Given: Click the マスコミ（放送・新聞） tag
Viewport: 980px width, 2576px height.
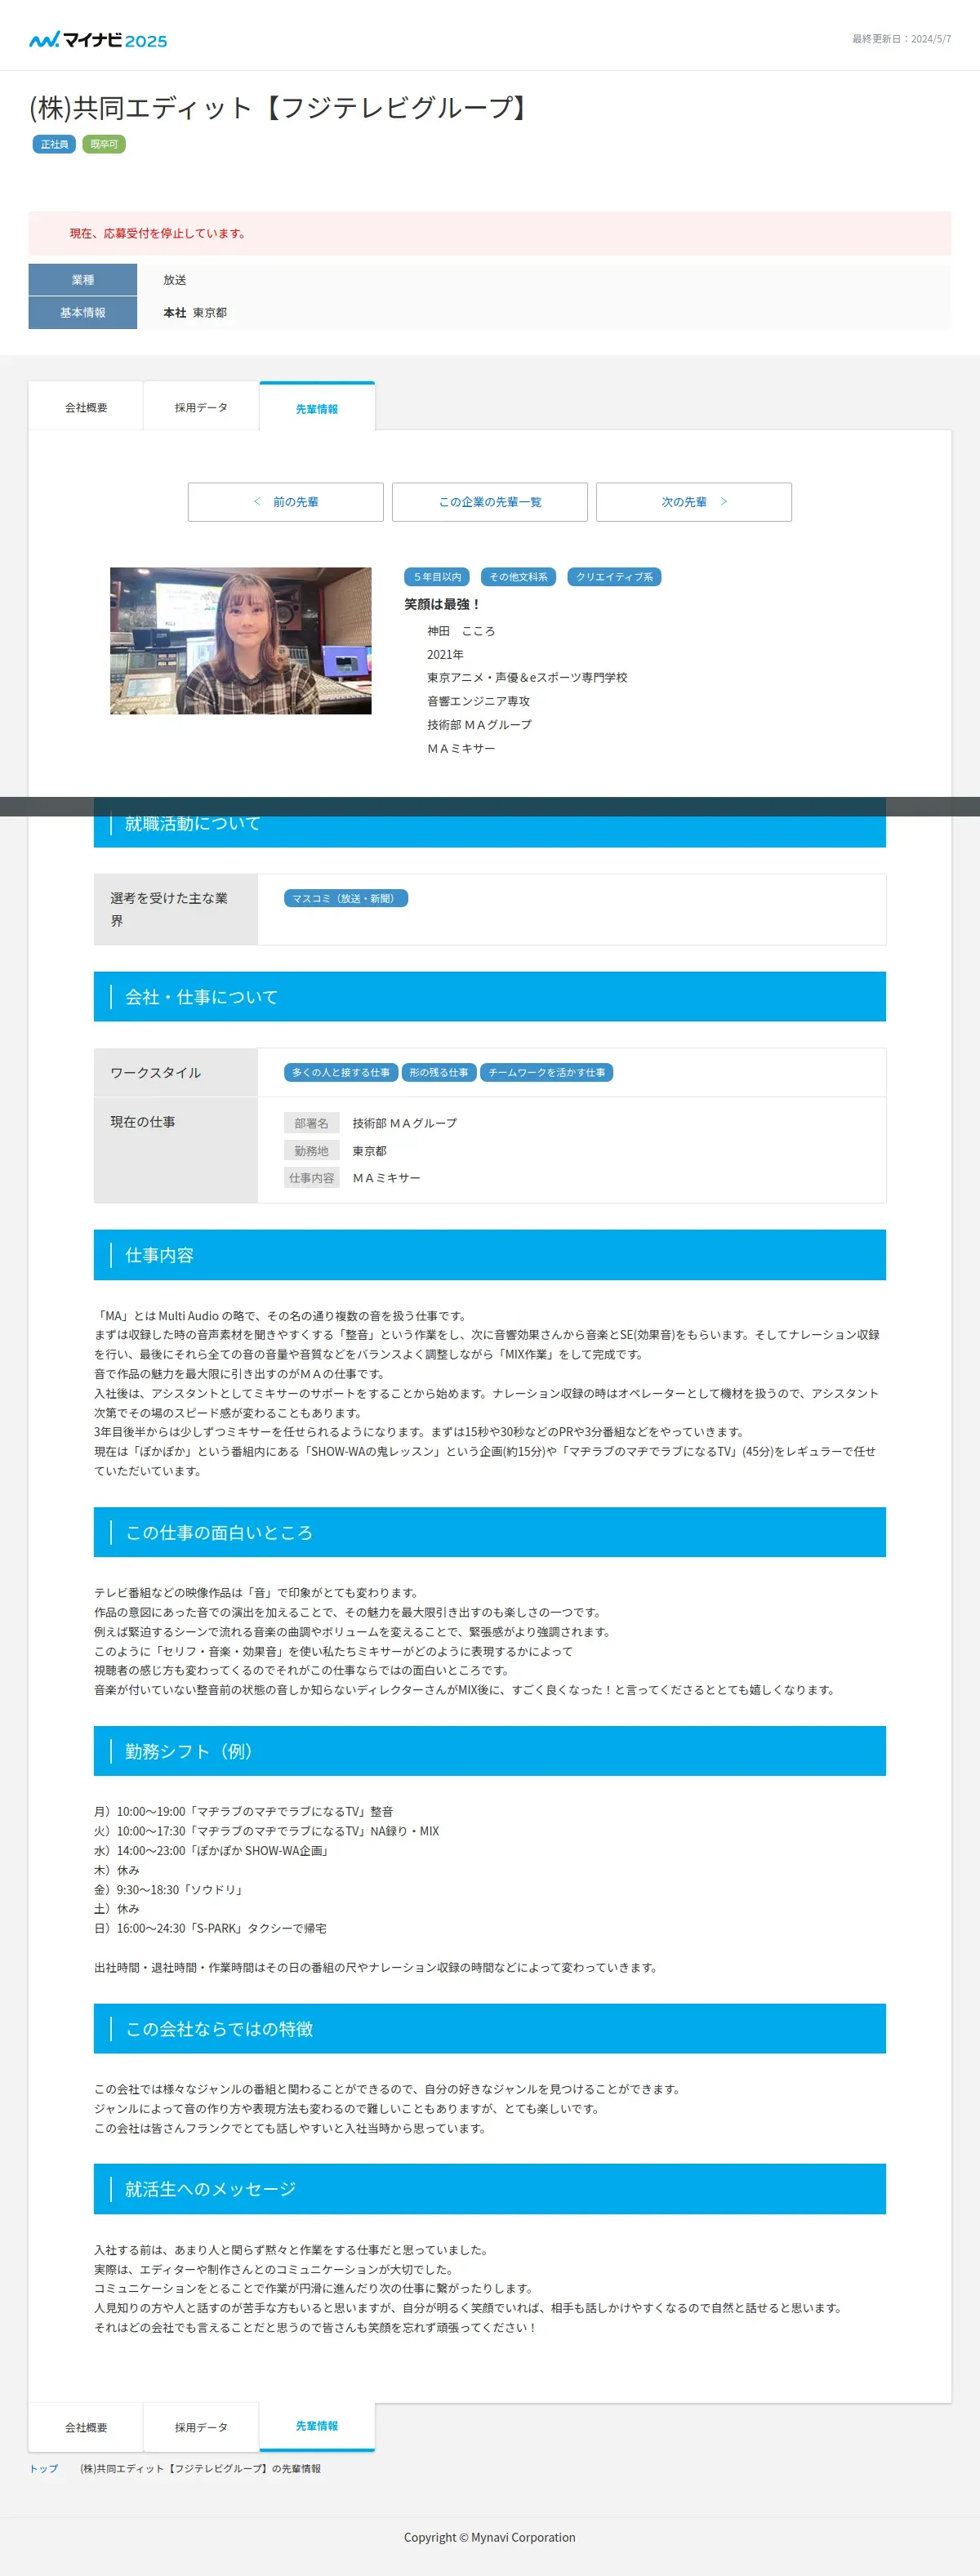Looking at the screenshot, I should click(x=346, y=898).
